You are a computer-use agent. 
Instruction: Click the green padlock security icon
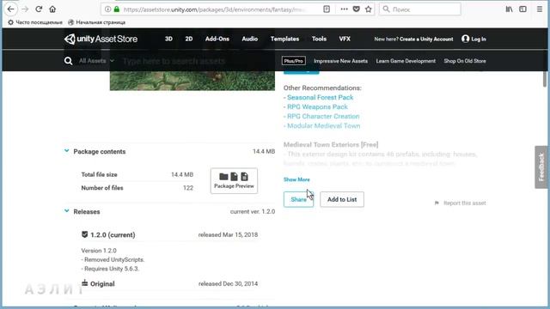(117, 9)
